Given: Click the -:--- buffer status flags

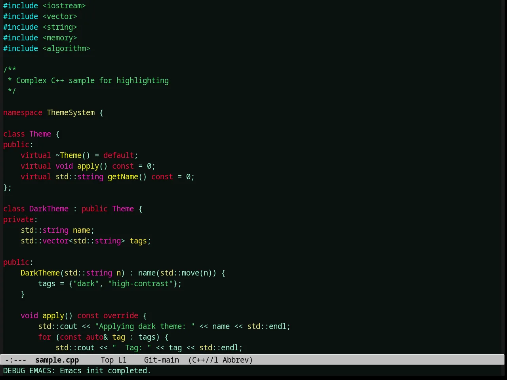Looking at the screenshot, I should click(x=16, y=360).
